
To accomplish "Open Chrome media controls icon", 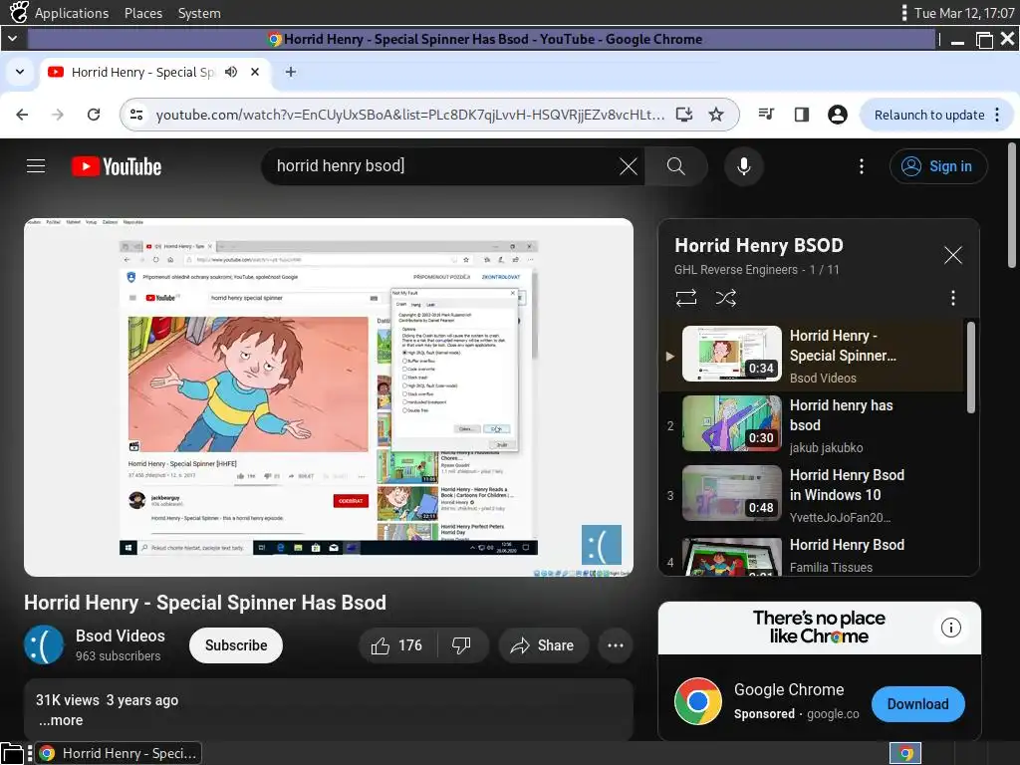I will (x=766, y=115).
